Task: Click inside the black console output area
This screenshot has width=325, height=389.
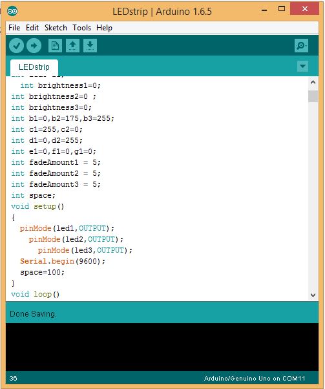Action: pyautogui.click(x=162, y=347)
